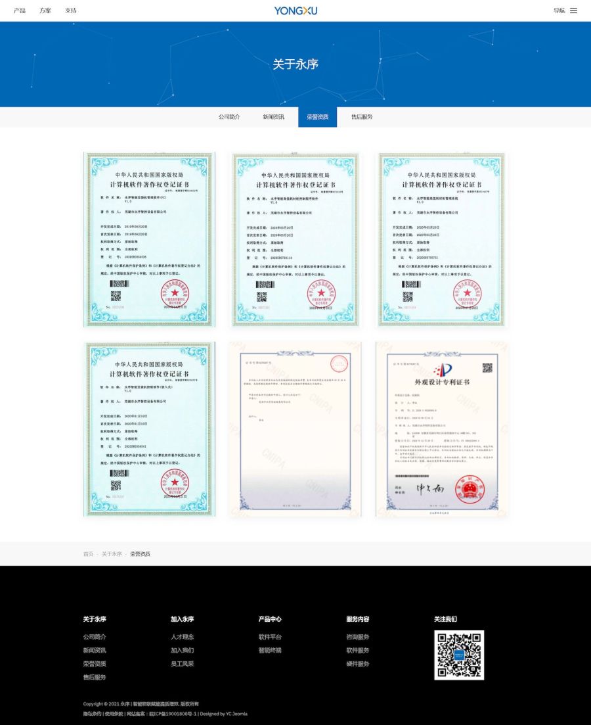Screen dimensions: 591x725
Task: Open the 管理软件(PC) copyright certificate thumbnail
Action: click(149, 239)
